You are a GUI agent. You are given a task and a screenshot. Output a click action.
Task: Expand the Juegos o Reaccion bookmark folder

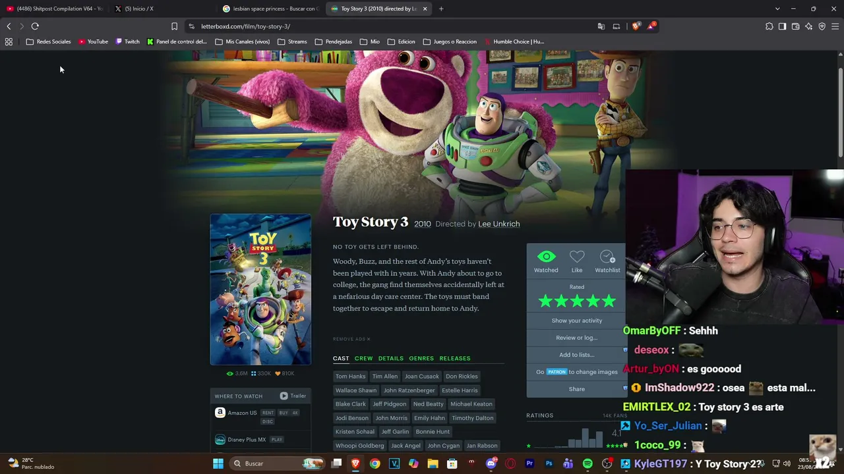tap(450, 41)
